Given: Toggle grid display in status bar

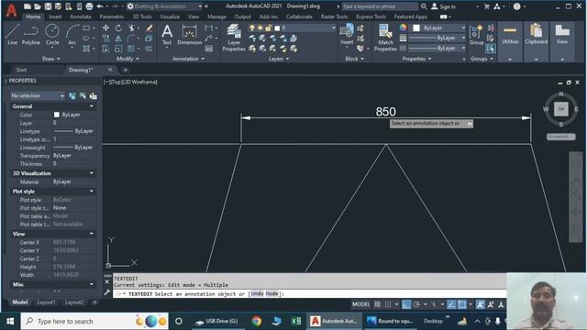Looking at the screenshot, I should point(377,304).
